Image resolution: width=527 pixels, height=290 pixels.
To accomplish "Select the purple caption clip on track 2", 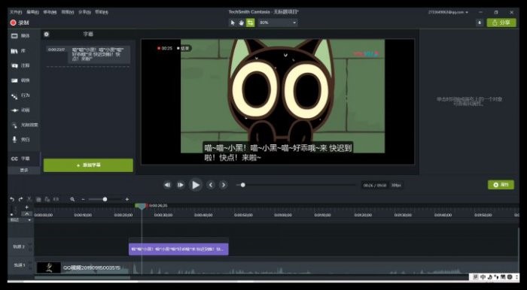I will [x=178, y=249].
